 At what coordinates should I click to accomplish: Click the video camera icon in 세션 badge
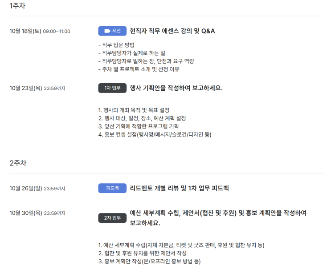click(107, 31)
